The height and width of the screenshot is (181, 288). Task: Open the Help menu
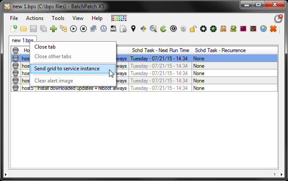click(97, 18)
